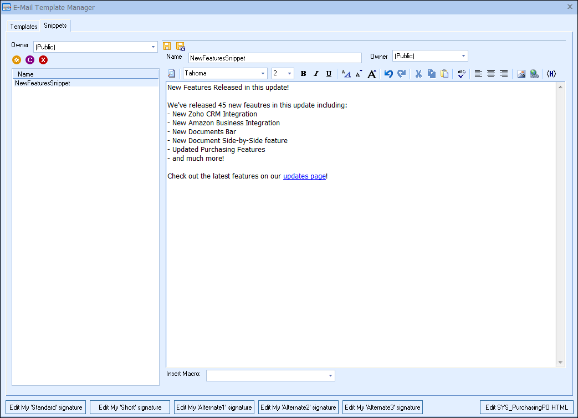Select the Snippets tab

[55, 26]
